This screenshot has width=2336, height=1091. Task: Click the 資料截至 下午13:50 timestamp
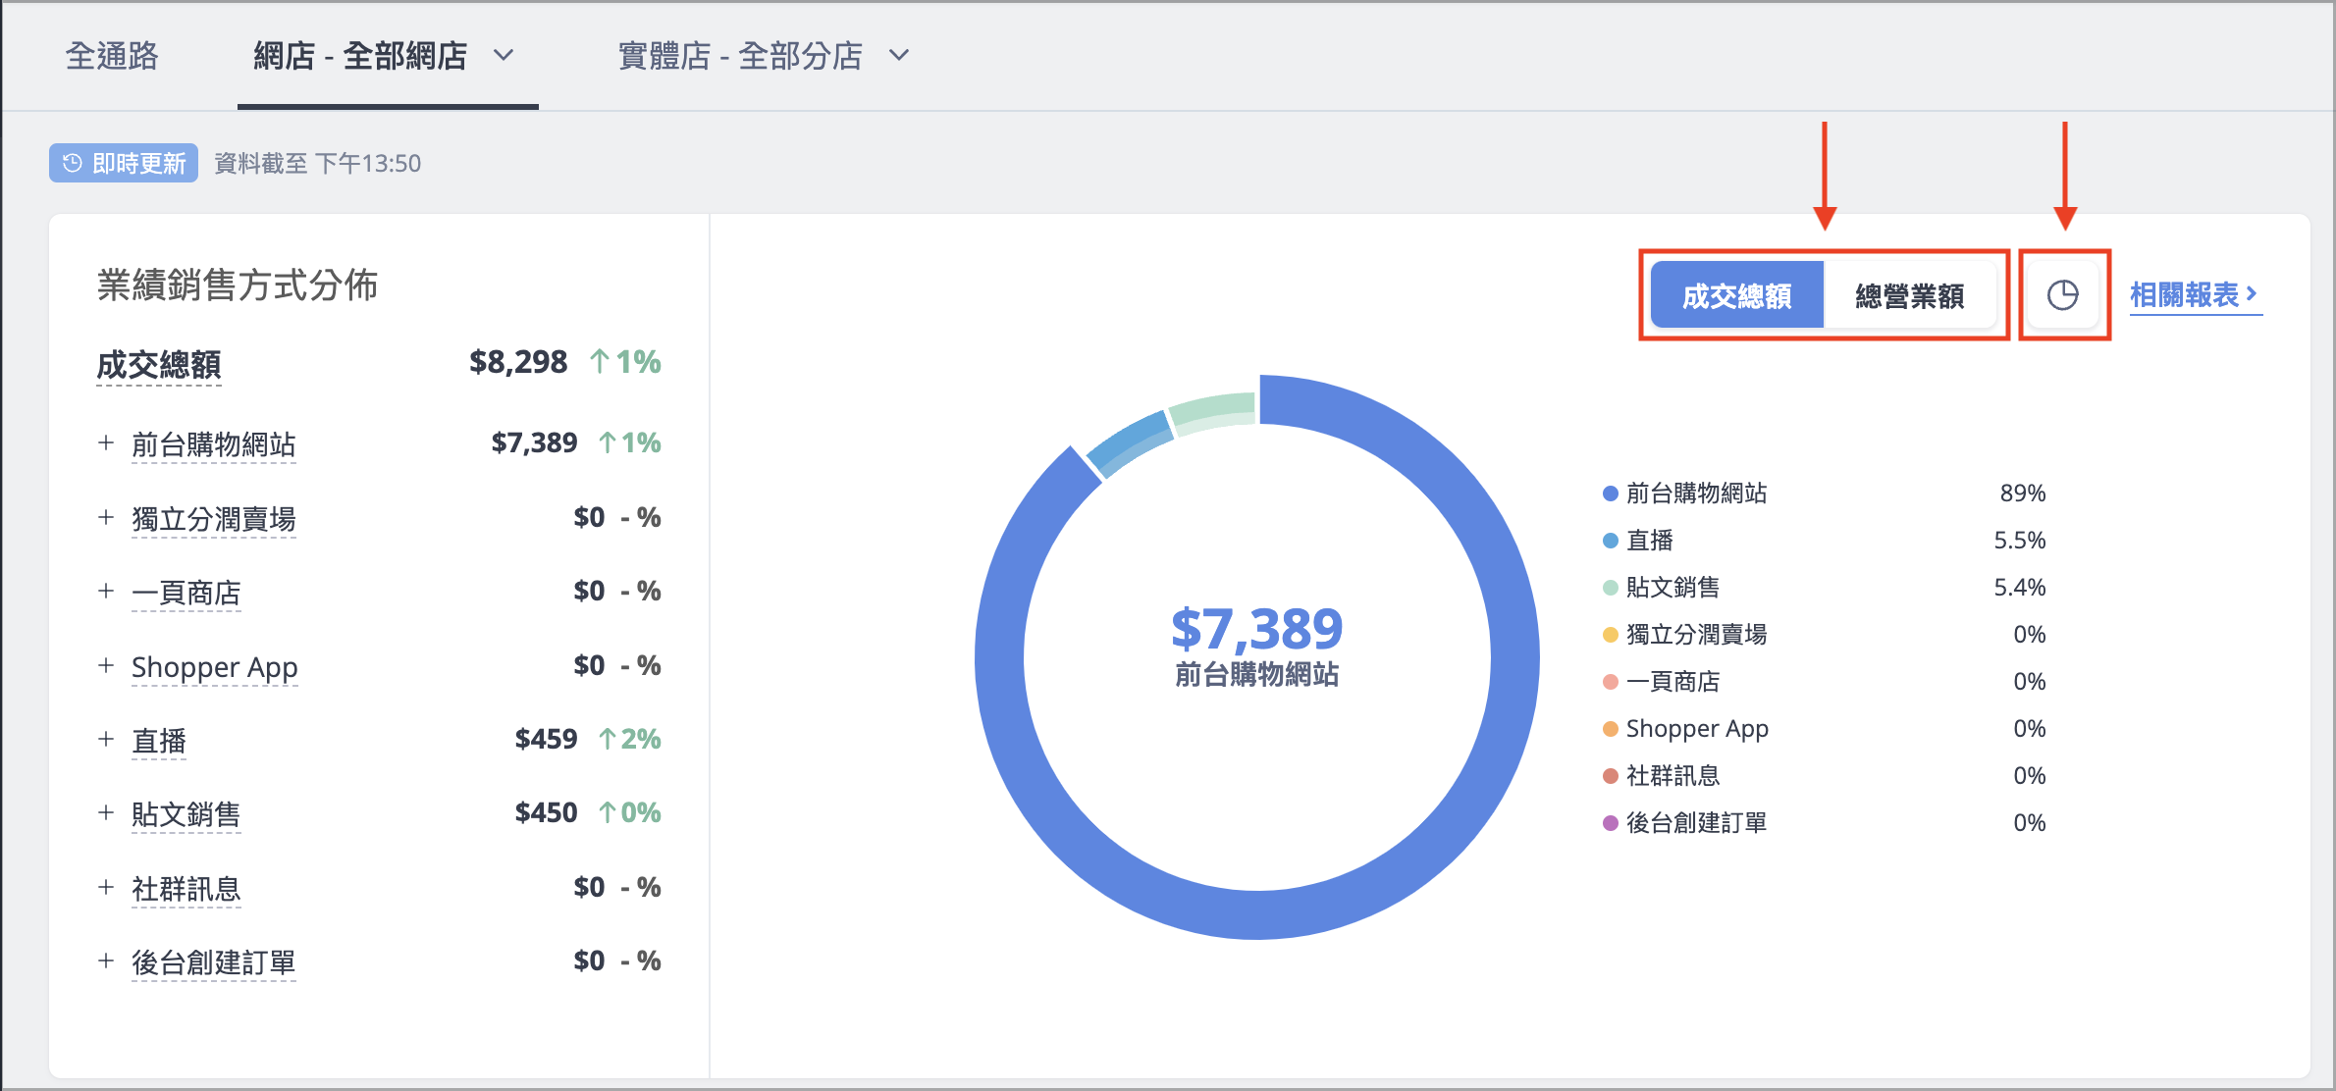pyautogui.click(x=318, y=163)
